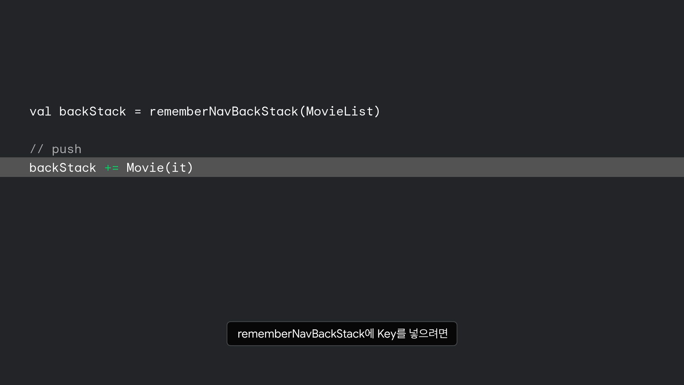The width and height of the screenshot is (684, 385).
Task: Click the 'MovieList' argument
Action: pos(339,112)
